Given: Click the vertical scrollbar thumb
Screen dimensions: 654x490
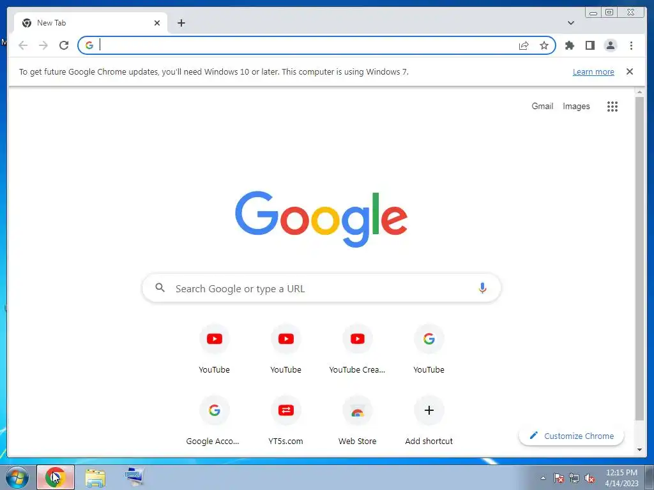Looking at the screenshot, I should (639, 258).
